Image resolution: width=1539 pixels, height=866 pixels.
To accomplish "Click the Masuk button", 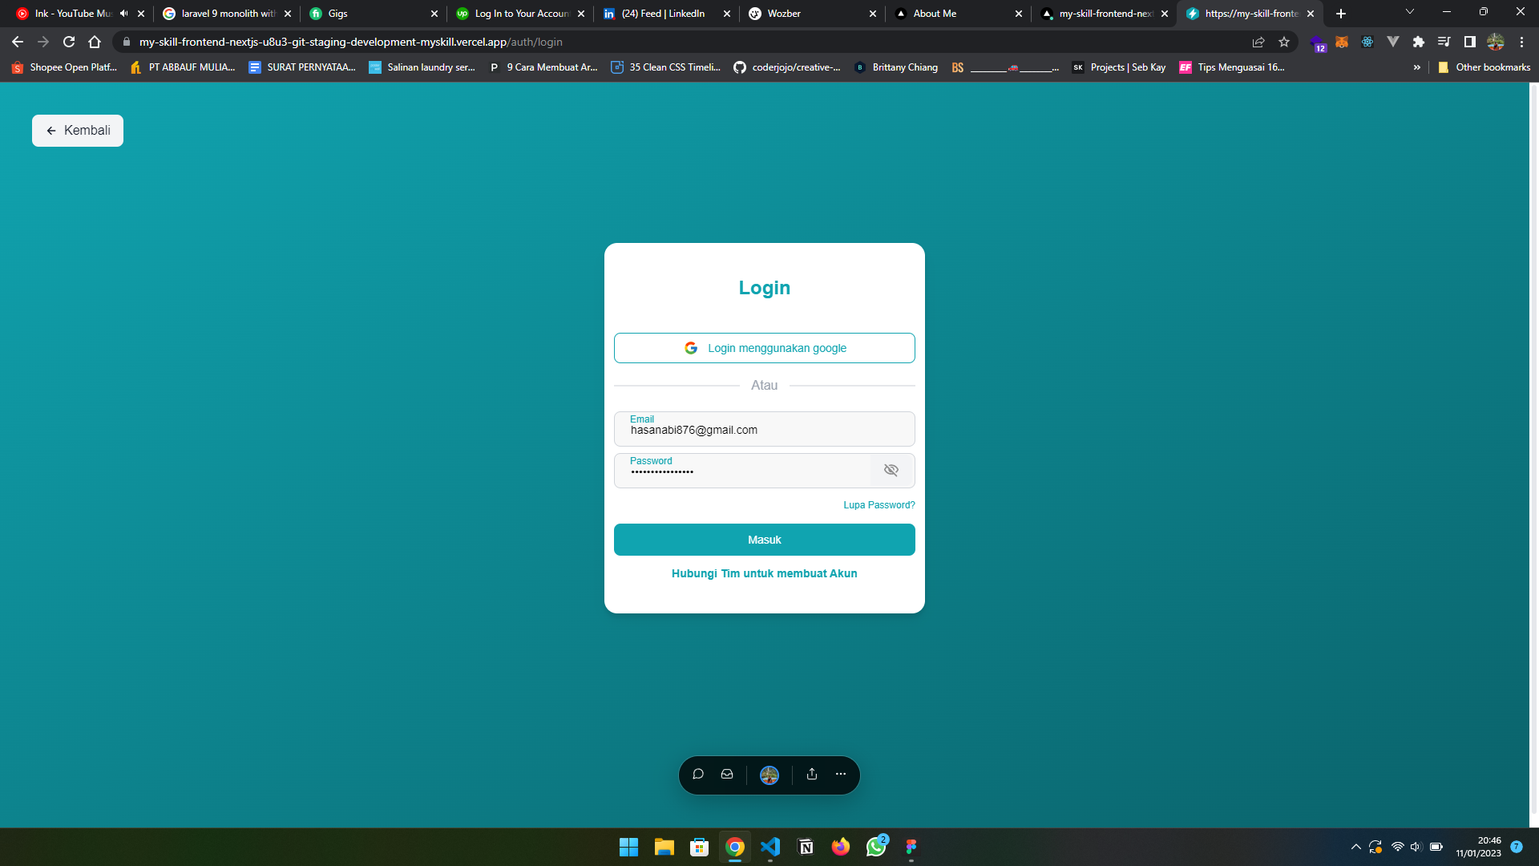I will click(764, 540).
